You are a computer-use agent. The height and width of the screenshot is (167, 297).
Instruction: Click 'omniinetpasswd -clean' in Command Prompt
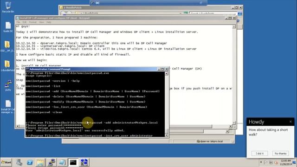coord(44,112)
